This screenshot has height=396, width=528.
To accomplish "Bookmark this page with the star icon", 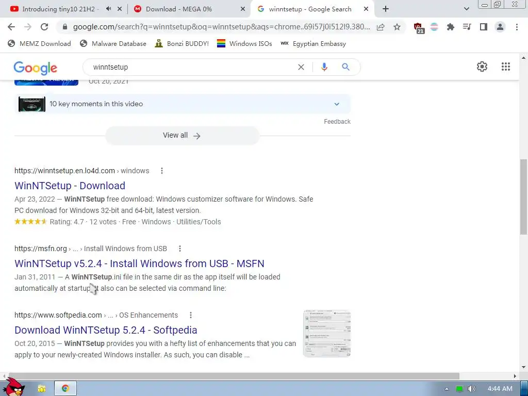I will pyautogui.click(x=397, y=27).
